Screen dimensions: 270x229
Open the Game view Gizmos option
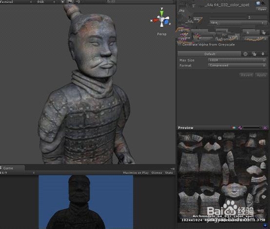(156, 172)
